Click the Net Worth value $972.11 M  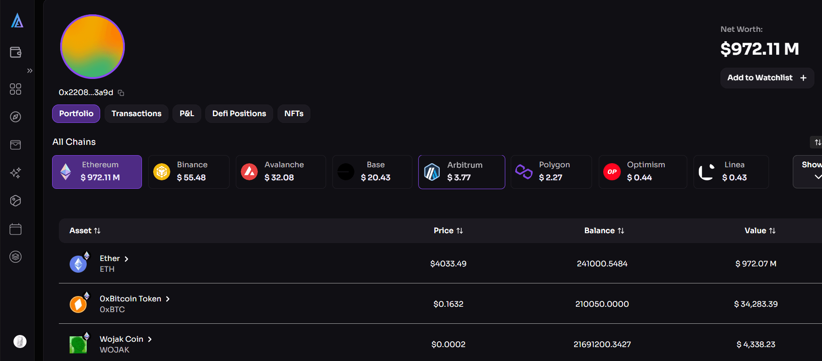[x=760, y=49]
